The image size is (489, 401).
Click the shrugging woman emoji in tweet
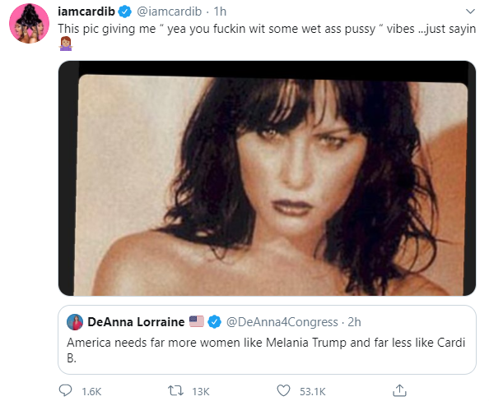pyautogui.click(x=66, y=44)
